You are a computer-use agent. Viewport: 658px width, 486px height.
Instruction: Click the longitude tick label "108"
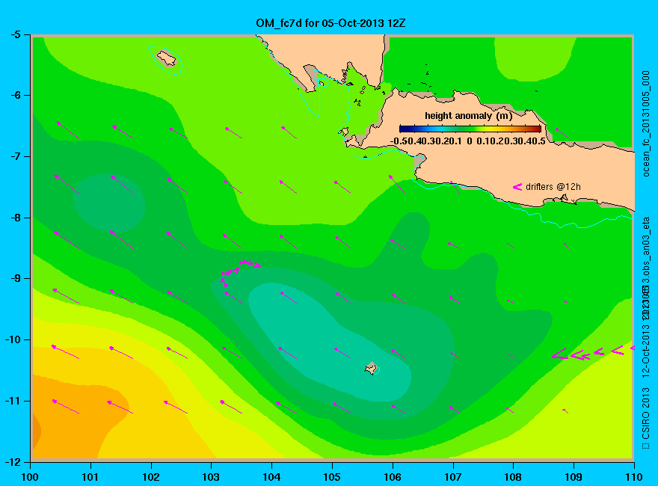[513, 477]
